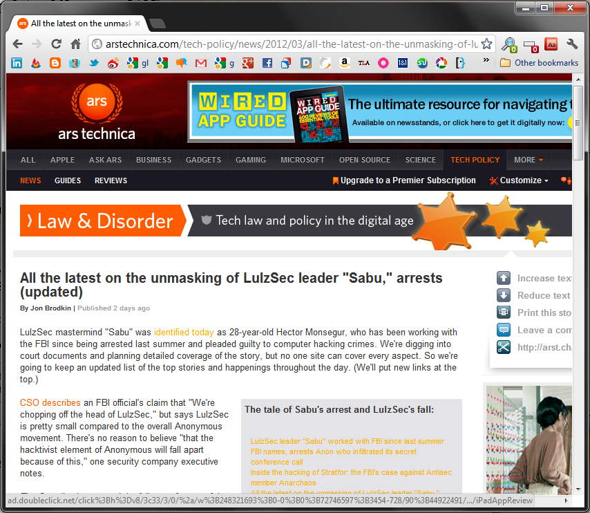Open the MICROSOFT section
The height and width of the screenshot is (513, 590).
point(303,160)
